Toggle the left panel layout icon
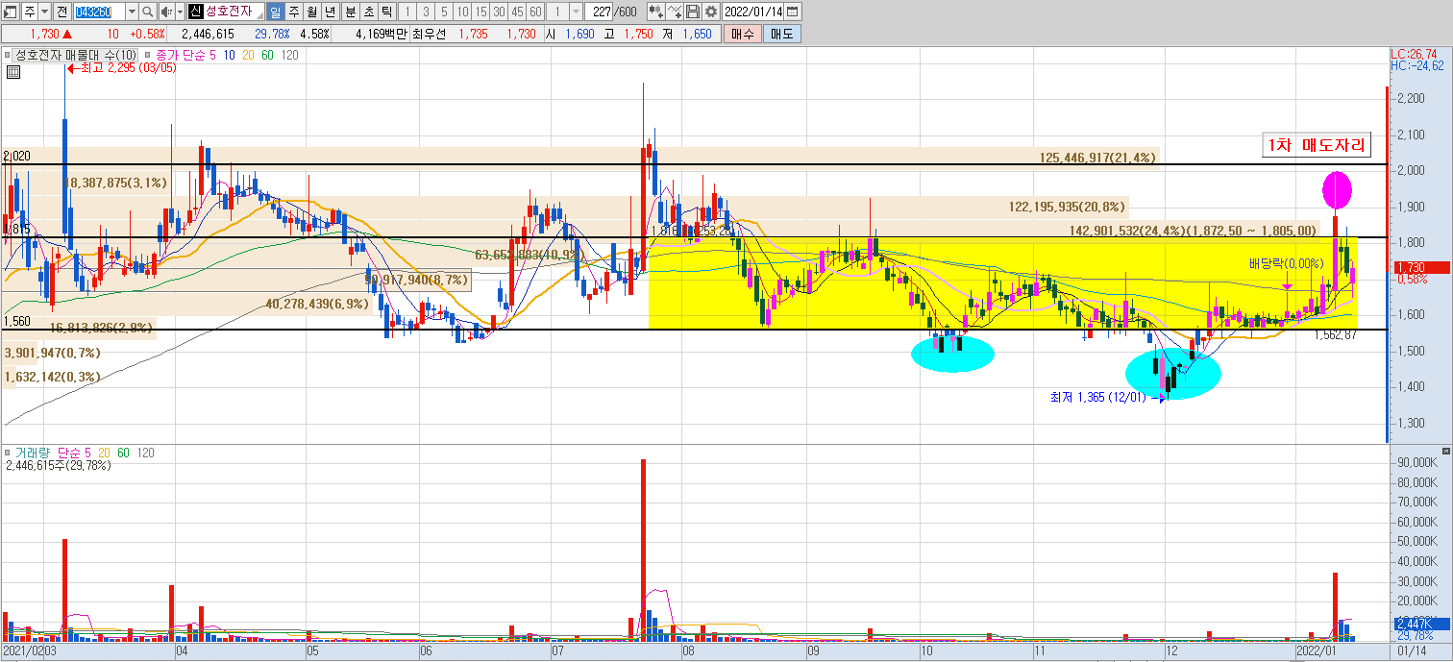Image resolution: width=1453 pixels, height=662 pixels. click(x=11, y=12)
